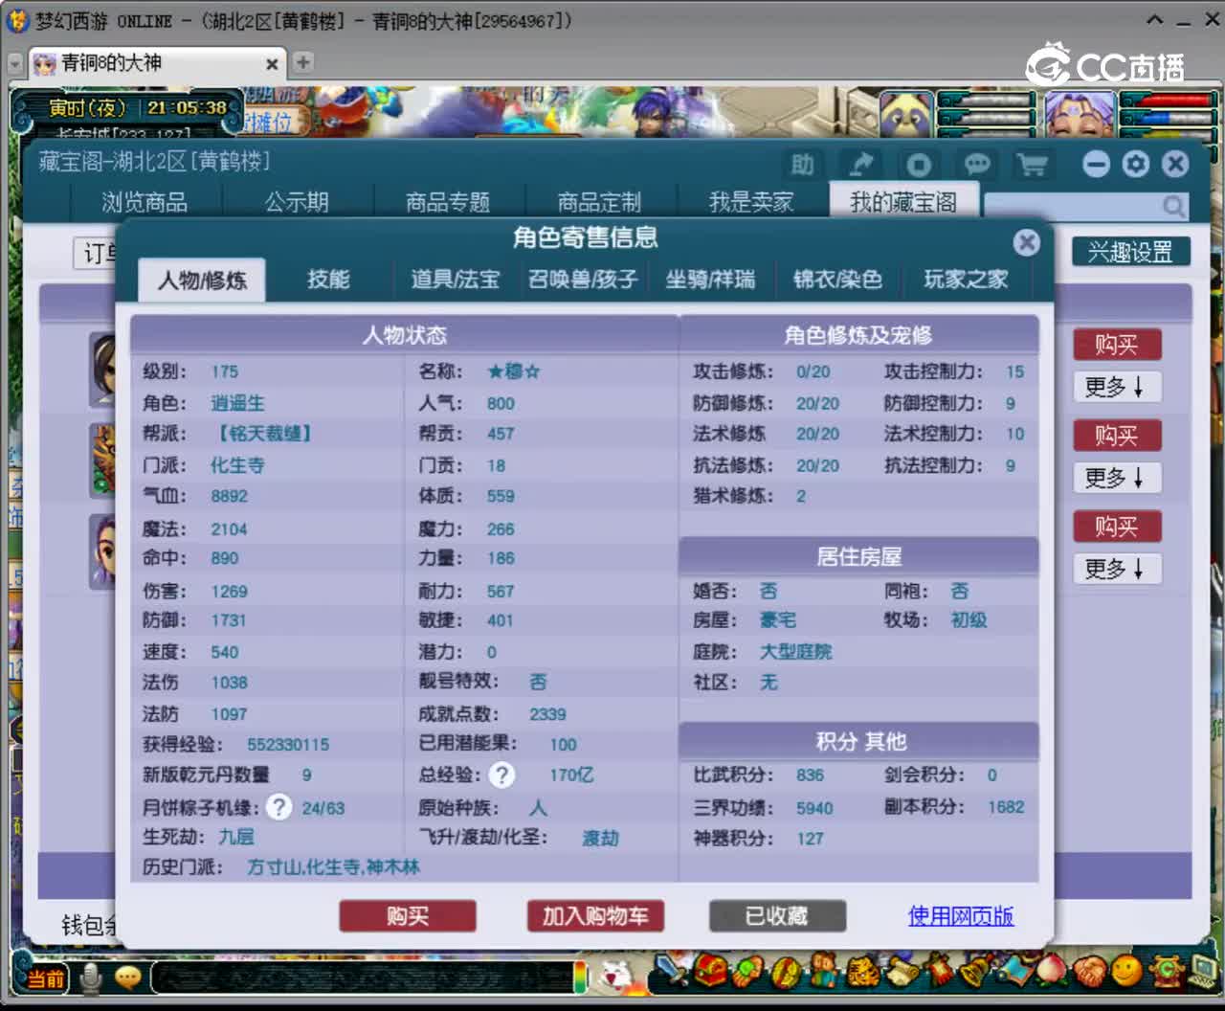
Task: Click the 已收藏 button
Action: pos(777,916)
